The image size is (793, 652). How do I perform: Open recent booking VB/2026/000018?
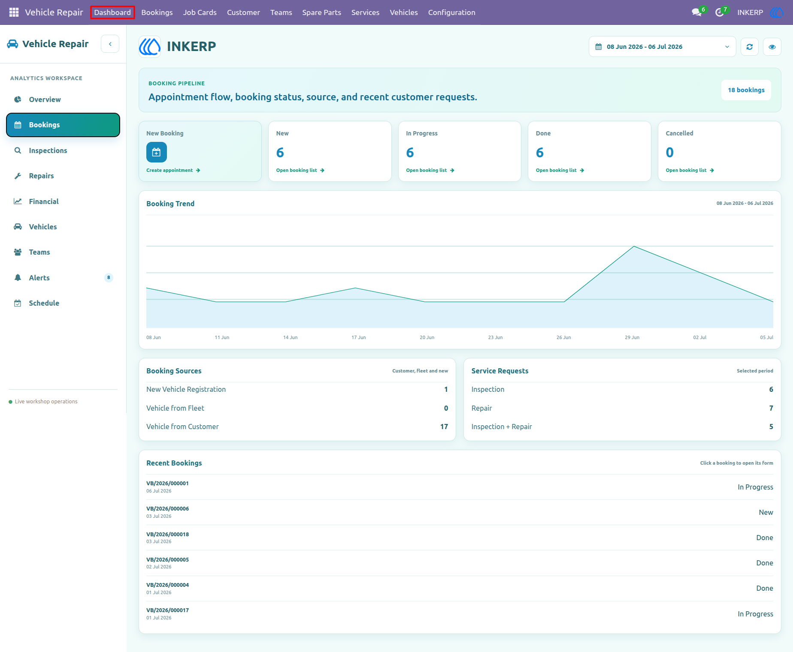tap(460, 538)
